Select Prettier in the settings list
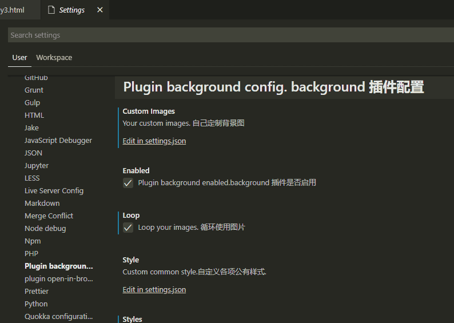454x323 pixels. pos(37,292)
